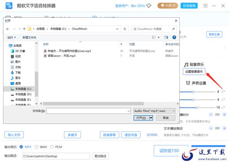Select the Jason - 天后.mp3 file

(x=60, y=56)
